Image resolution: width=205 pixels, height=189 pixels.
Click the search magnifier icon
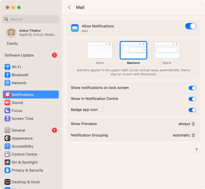[x=6, y=19]
